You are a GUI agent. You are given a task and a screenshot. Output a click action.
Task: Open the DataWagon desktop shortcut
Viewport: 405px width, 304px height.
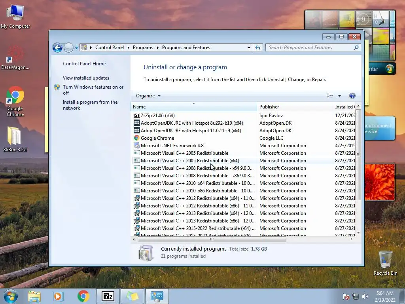click(15, 57)
